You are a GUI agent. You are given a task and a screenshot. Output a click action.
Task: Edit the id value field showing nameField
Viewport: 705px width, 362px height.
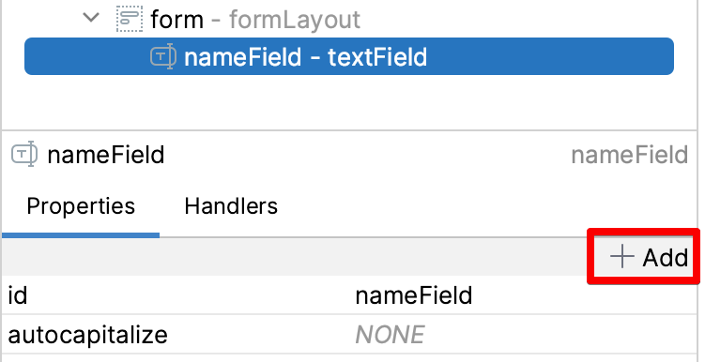tap(526, 295)
